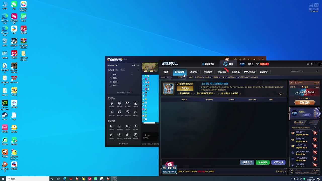The image size is (322, 181).
Task: Click the microphone tool icon under 互动玩法
Action: (x=112, y=103)
